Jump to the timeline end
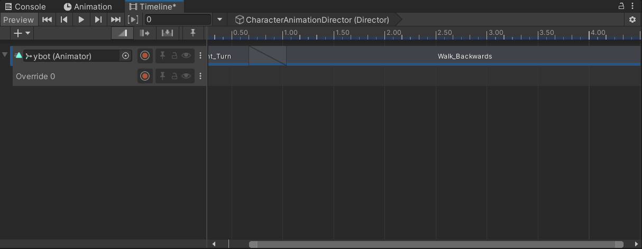This screenshot has height=249, width=642. [x=115, y=20]
